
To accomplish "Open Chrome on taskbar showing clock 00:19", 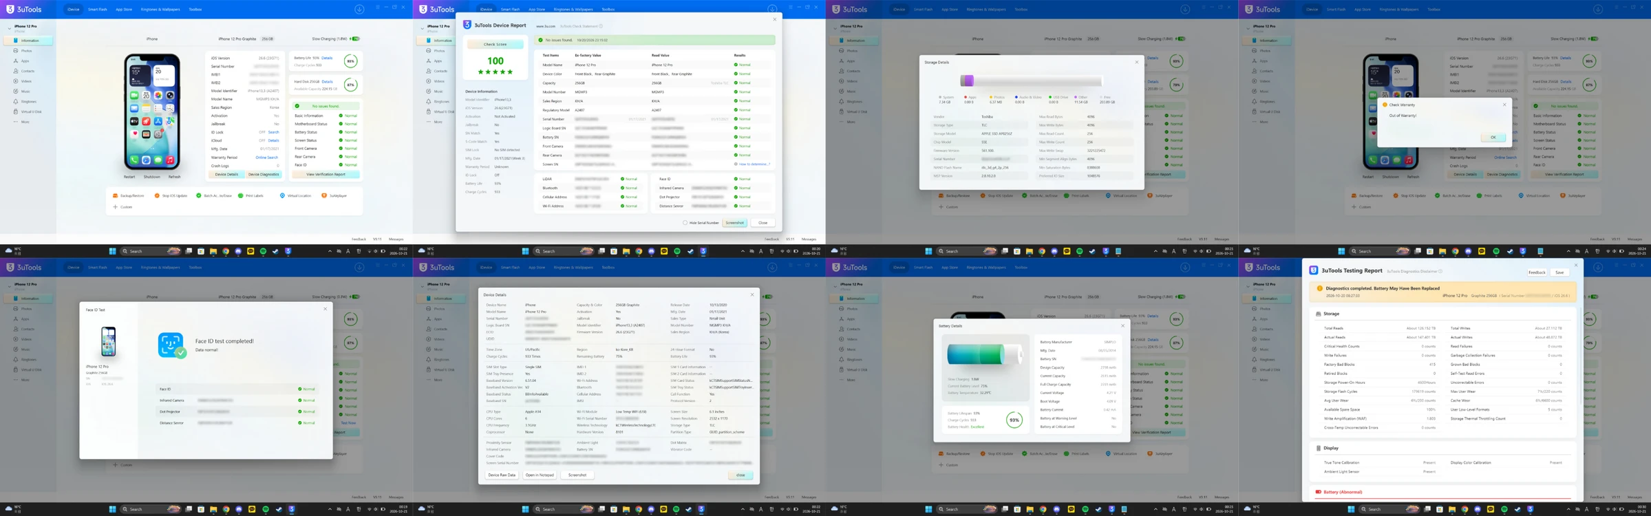I will point(226,509).
